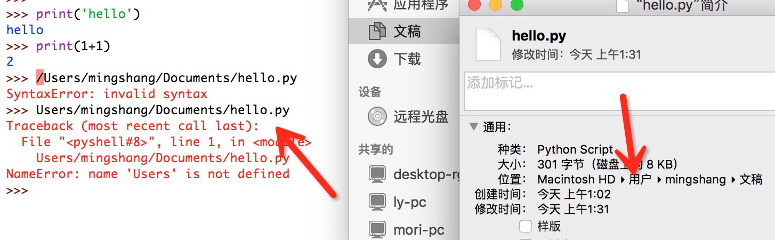Click the hello.py file preview icon
This screenshot has width=775, height=240.
[488, 44]
